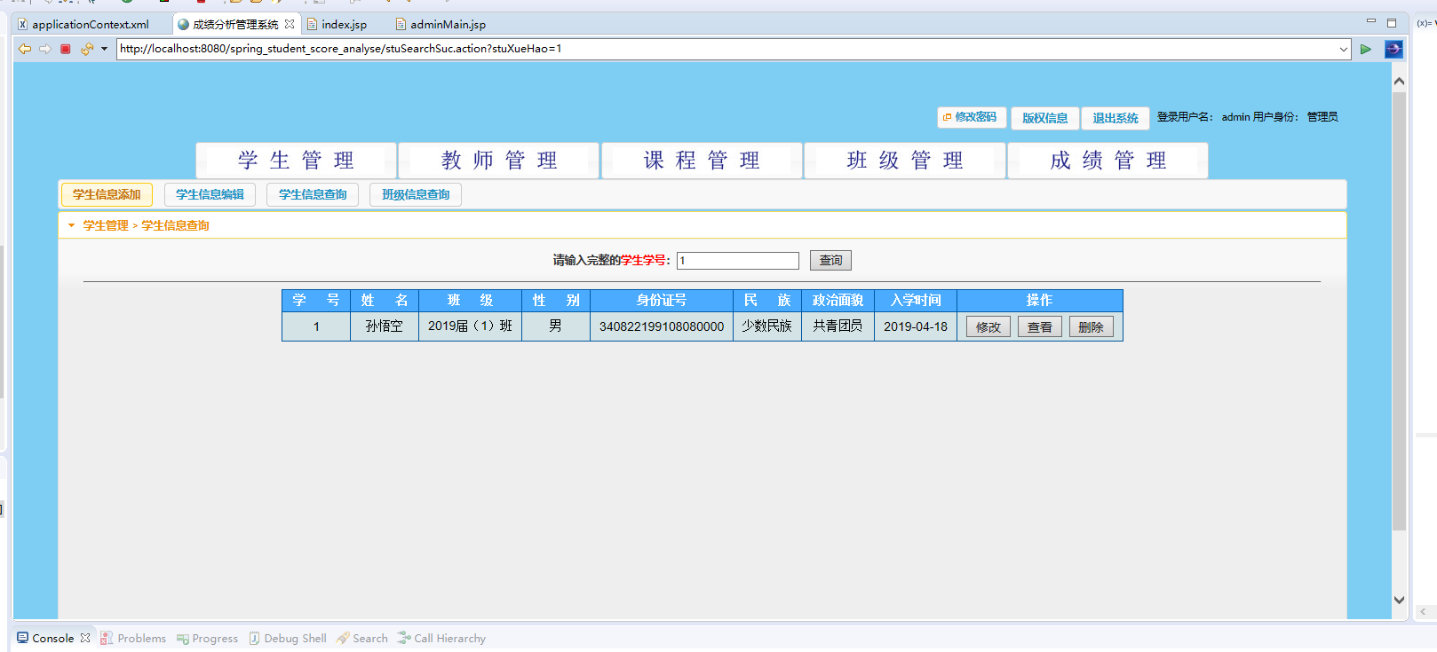Viewport: 1437px width, 652px height.
Task: Select 学生信息编辑 submenu
Action: 210,194
